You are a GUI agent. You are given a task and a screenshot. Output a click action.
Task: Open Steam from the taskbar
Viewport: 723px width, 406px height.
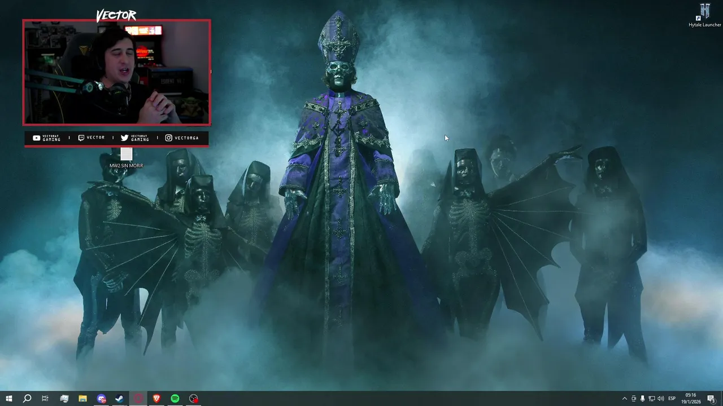pos(120,399)
